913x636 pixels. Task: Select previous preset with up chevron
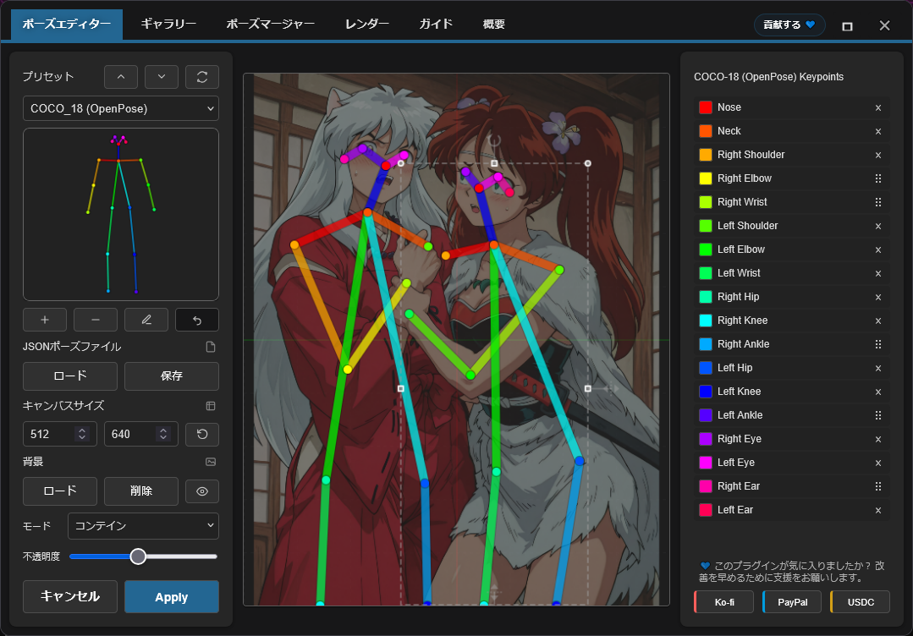pos(121,77)
